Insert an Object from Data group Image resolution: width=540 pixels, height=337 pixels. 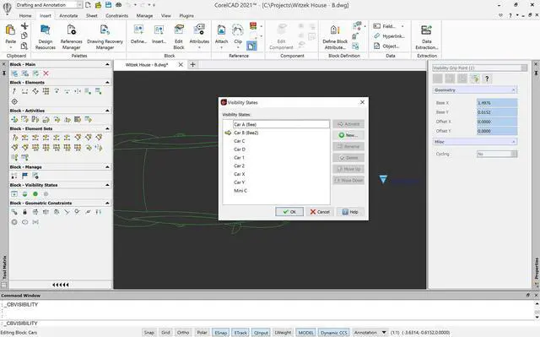(x=386, y=46)
